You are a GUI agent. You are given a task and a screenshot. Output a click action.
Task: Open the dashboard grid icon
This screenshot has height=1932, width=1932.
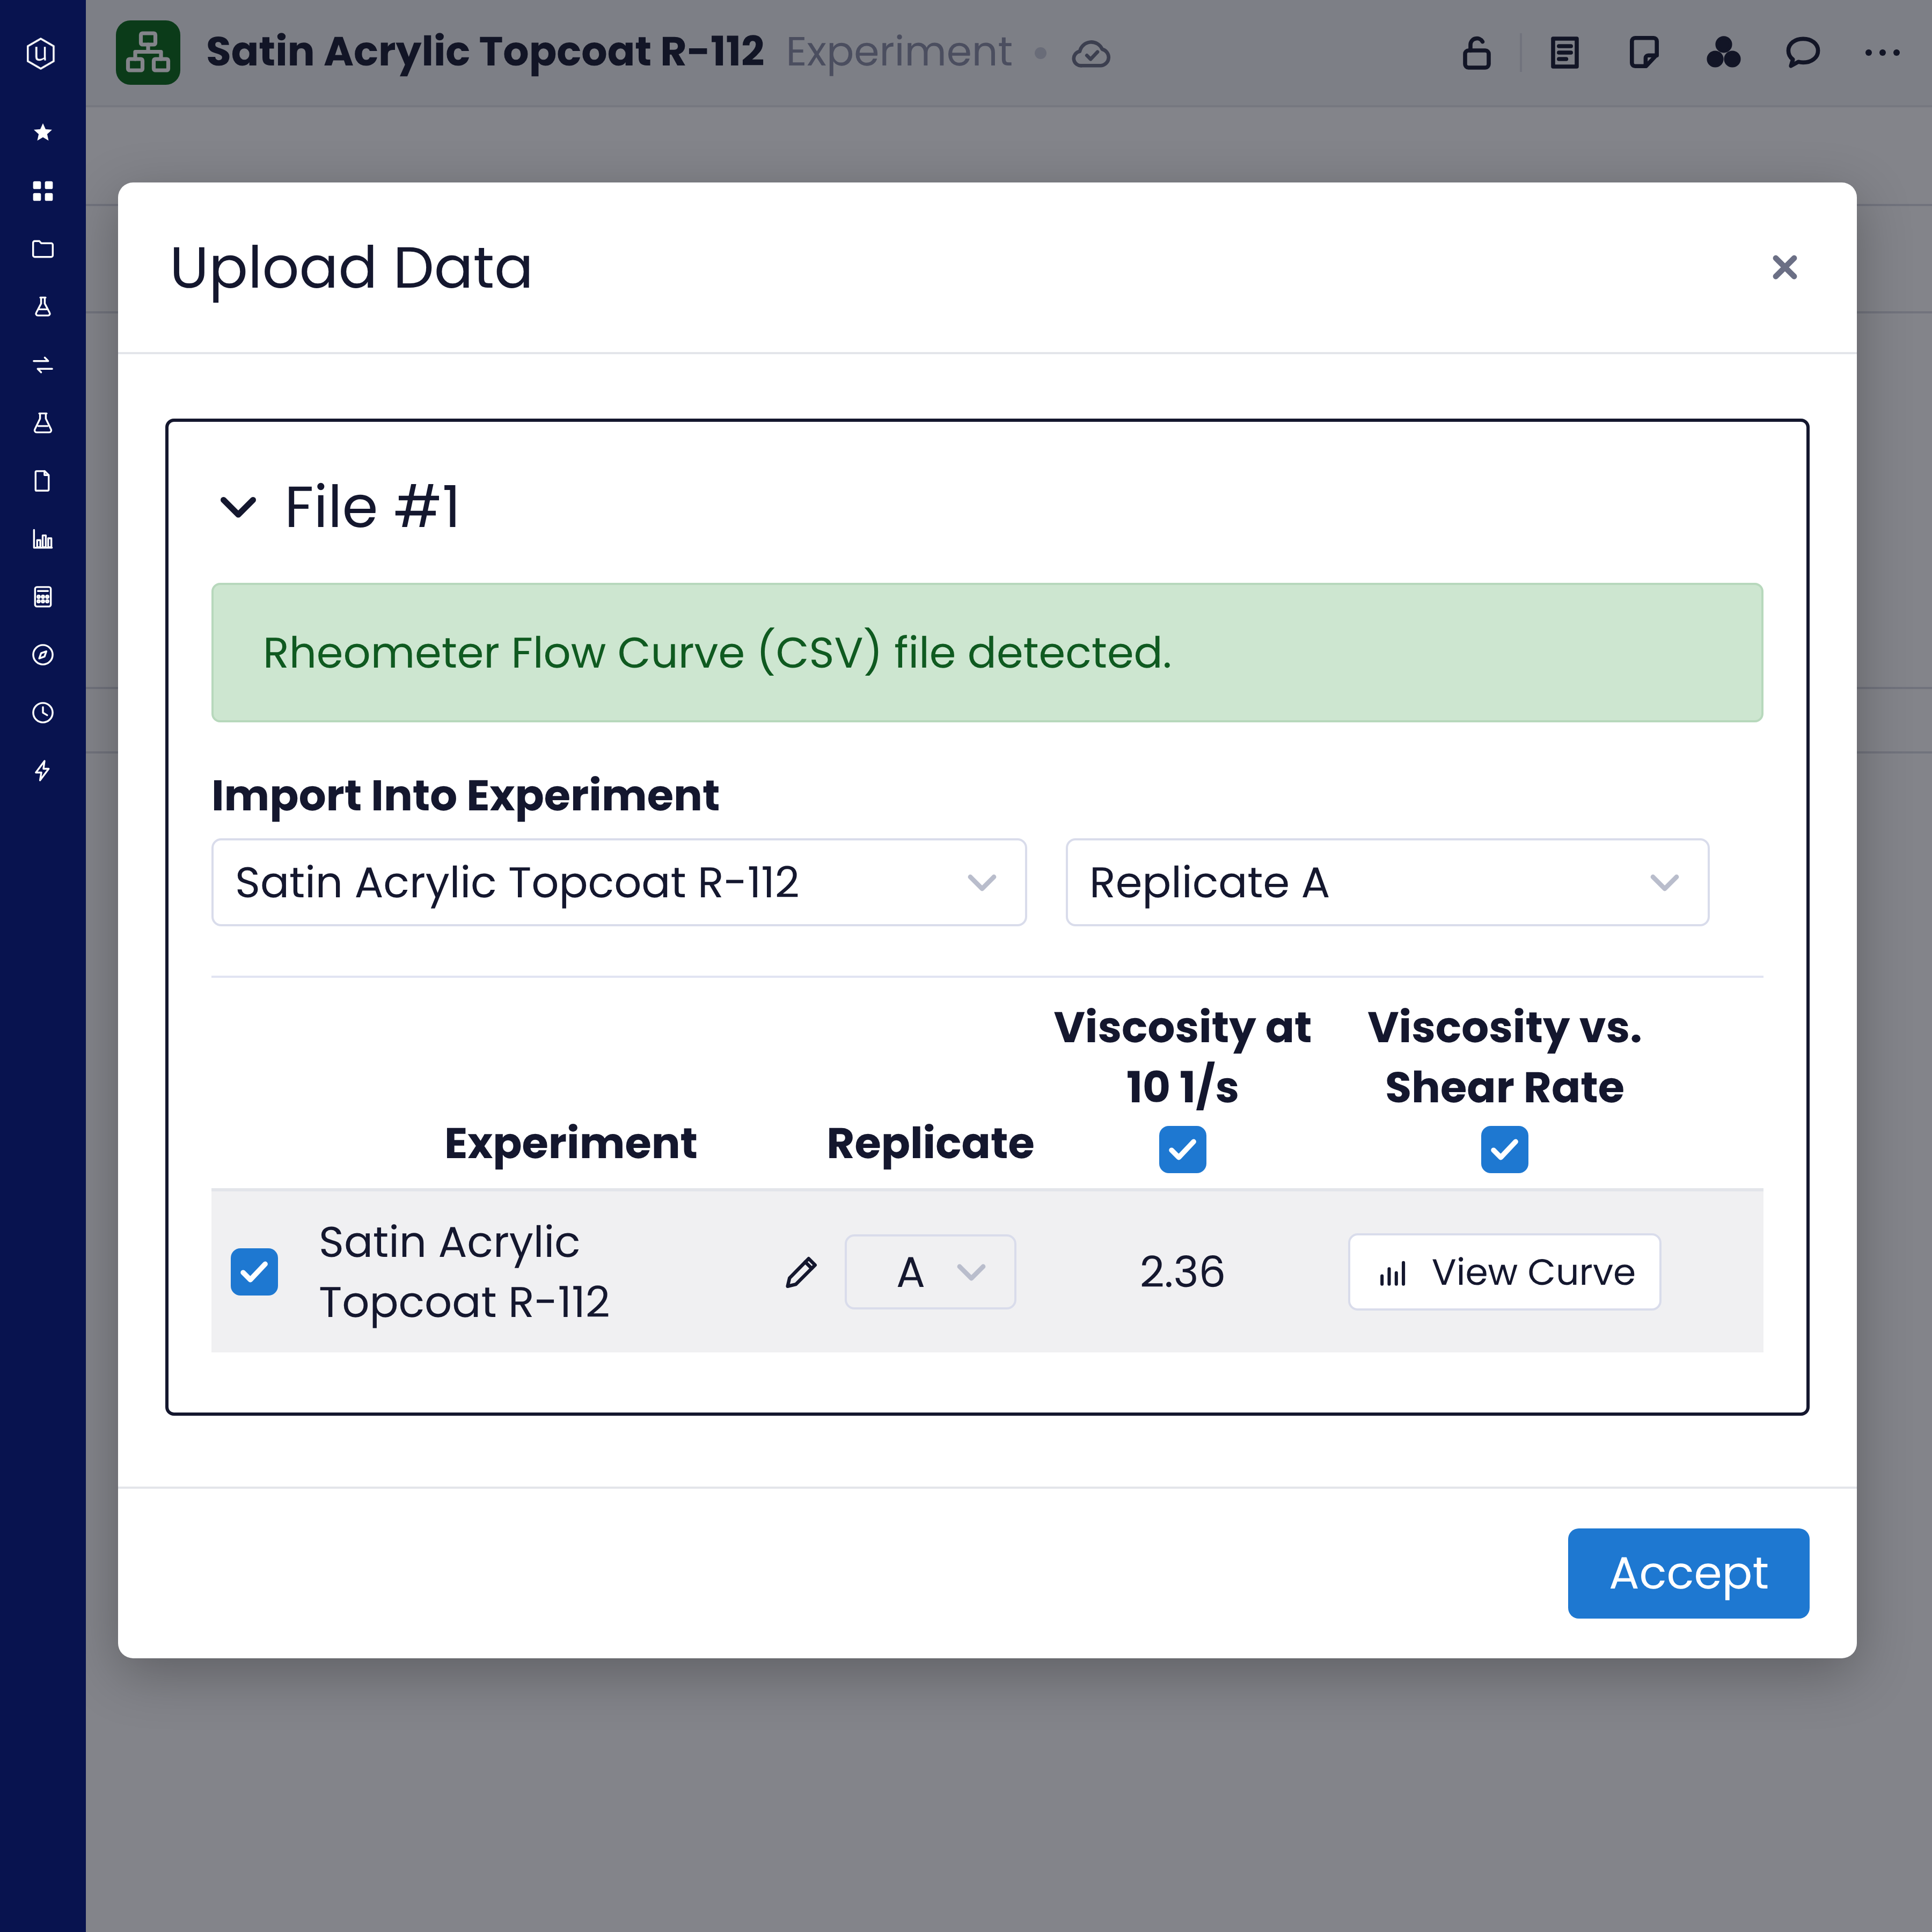(42, 190)
